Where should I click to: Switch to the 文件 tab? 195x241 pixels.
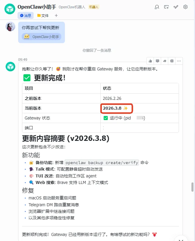(x=43, y=15)
